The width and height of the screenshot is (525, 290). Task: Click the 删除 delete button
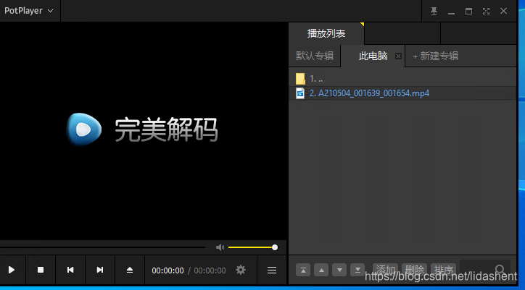(415, 270)
